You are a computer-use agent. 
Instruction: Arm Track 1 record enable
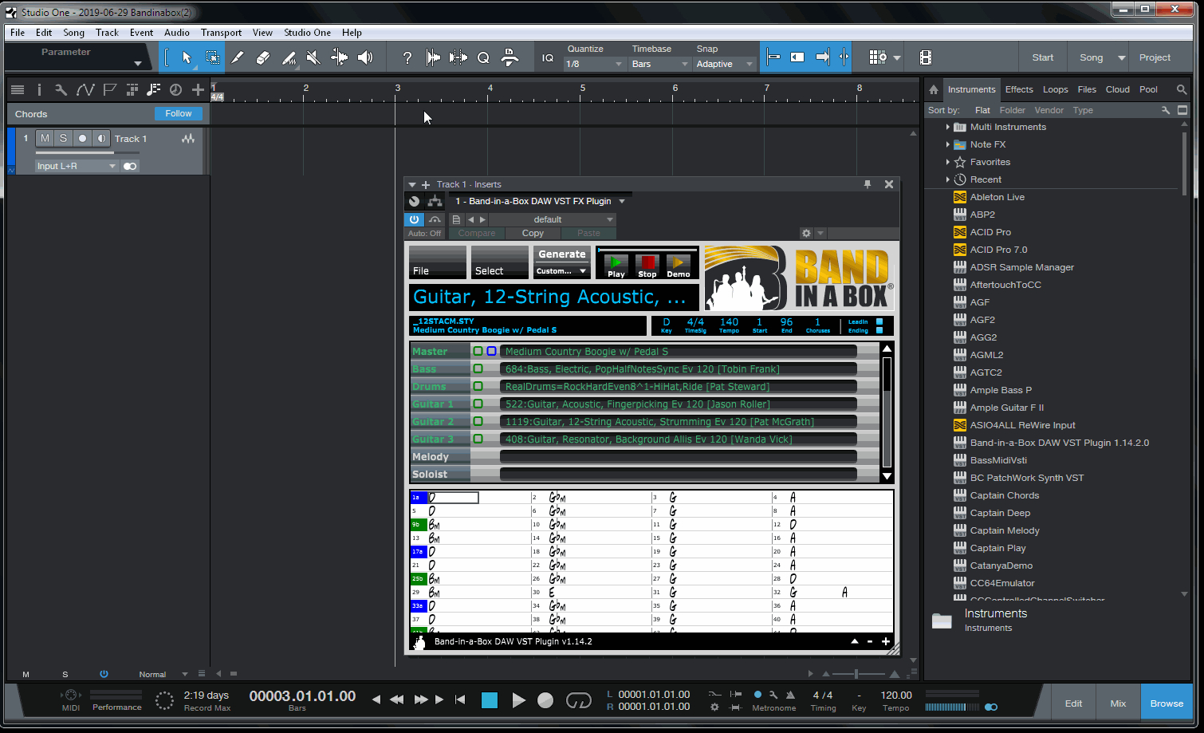(82, 139)
